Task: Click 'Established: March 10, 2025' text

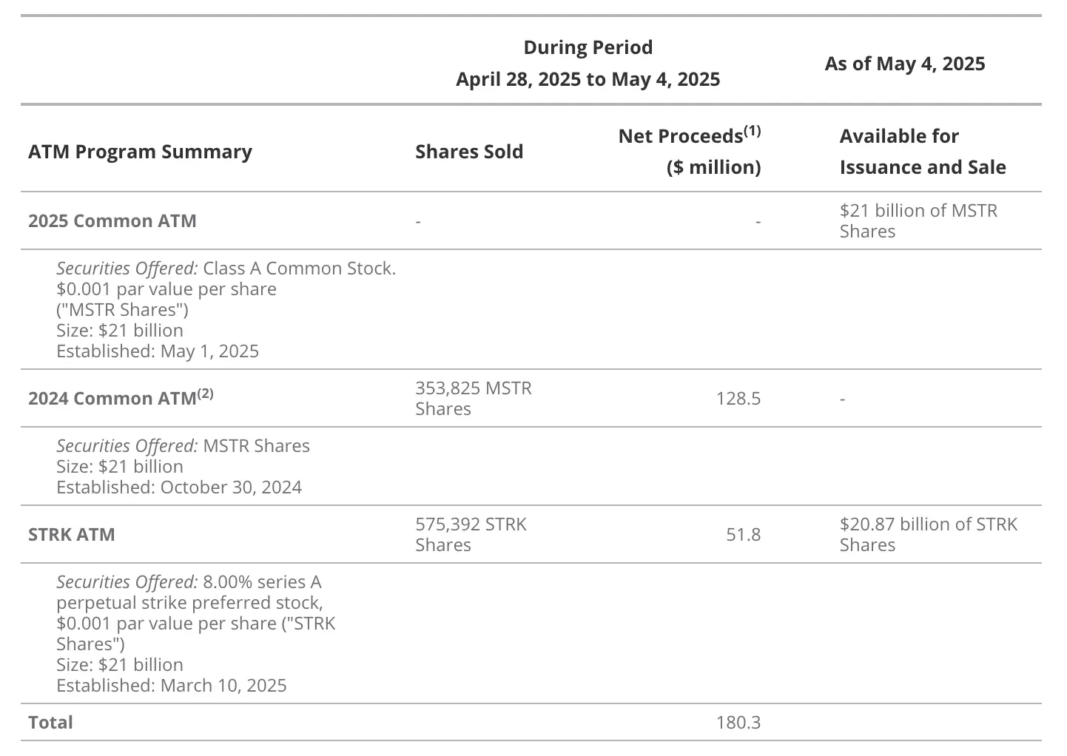Action: point(172,686)
